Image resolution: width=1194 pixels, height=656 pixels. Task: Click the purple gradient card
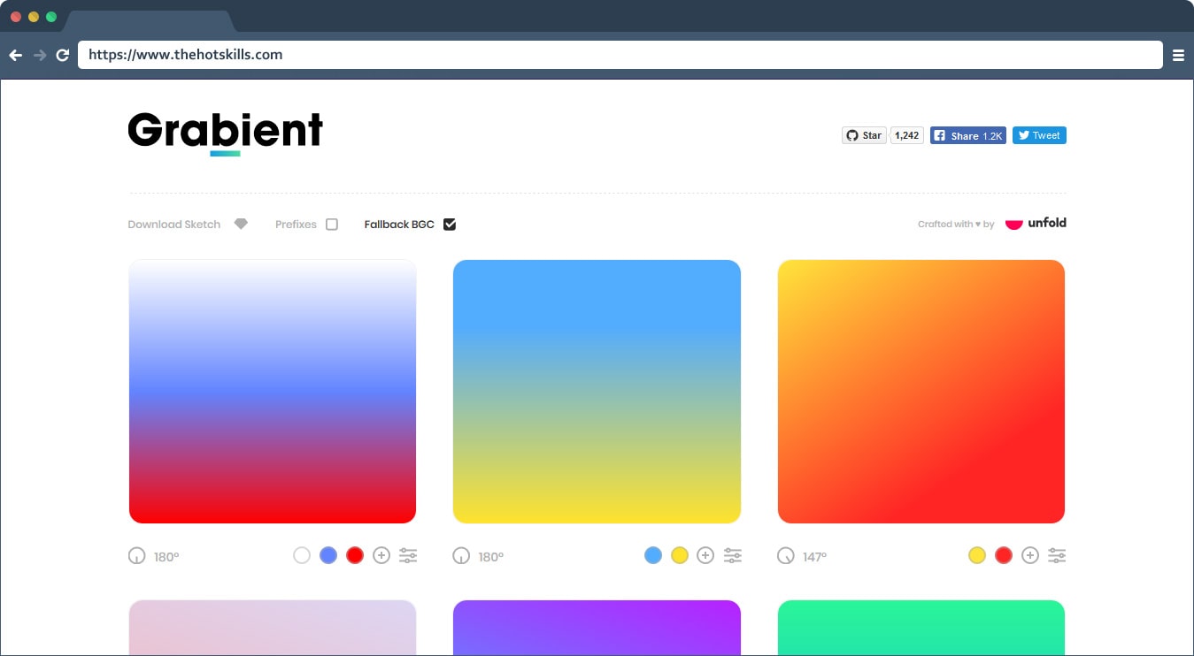tap(597, 628)
